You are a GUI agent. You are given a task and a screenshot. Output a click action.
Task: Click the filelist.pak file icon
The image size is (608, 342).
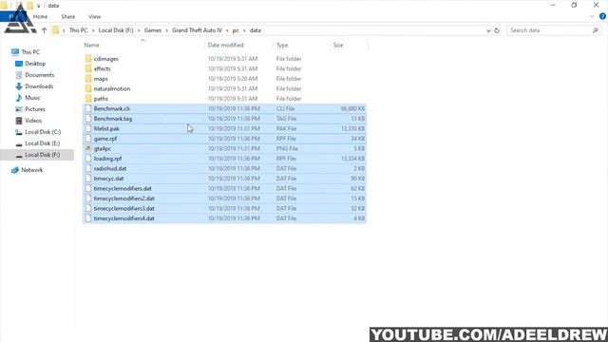coord(88,129)
